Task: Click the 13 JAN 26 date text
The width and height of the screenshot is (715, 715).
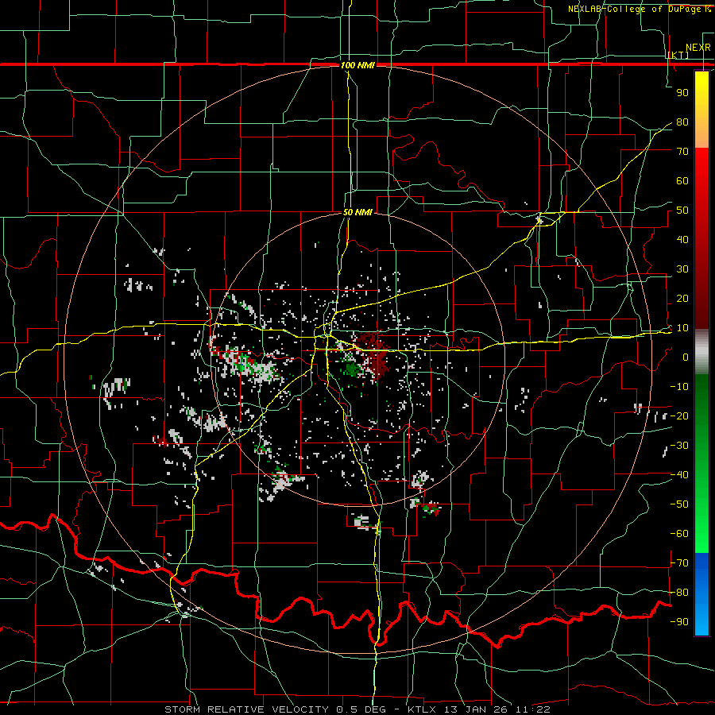Action: [x=477, y=709]
